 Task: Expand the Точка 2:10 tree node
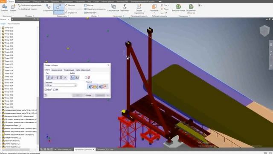tap(1, 27)
